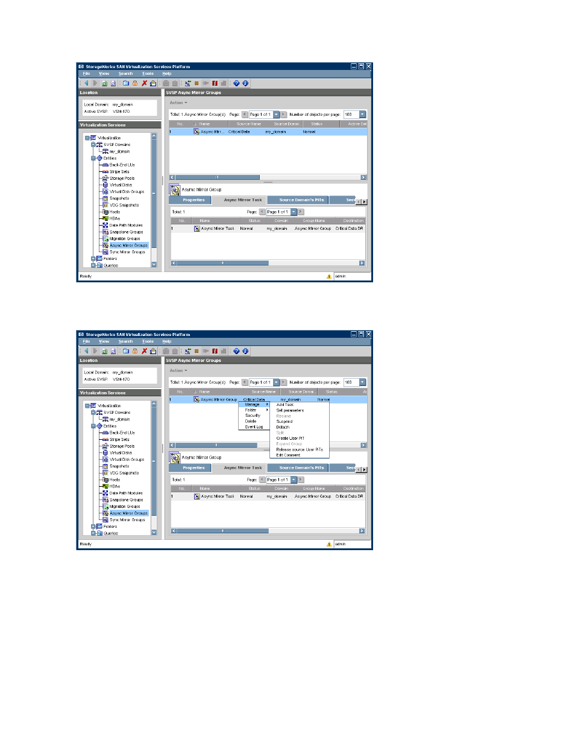Click the Info icon in the lower window toolbar

[245, 351]
